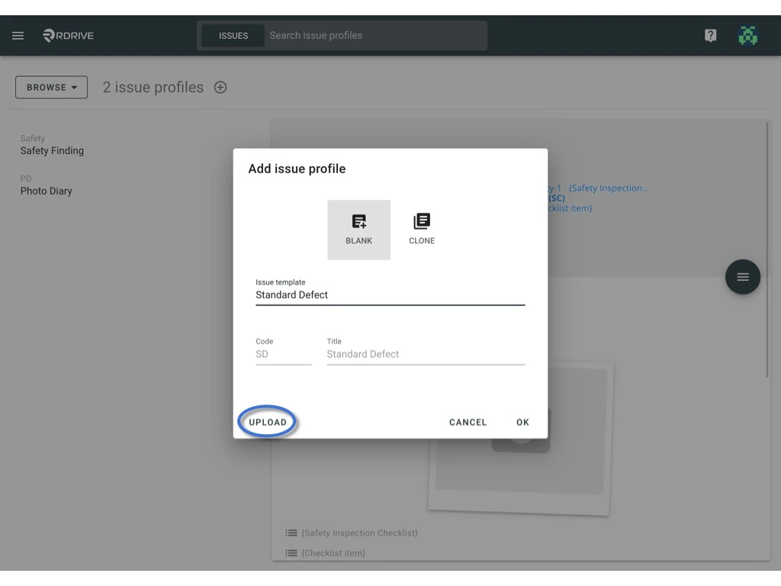Image resolution: width=781 pixels, height=586 pixels.
Task: Open the hamburger navigation menu
Action: [18, 35]
